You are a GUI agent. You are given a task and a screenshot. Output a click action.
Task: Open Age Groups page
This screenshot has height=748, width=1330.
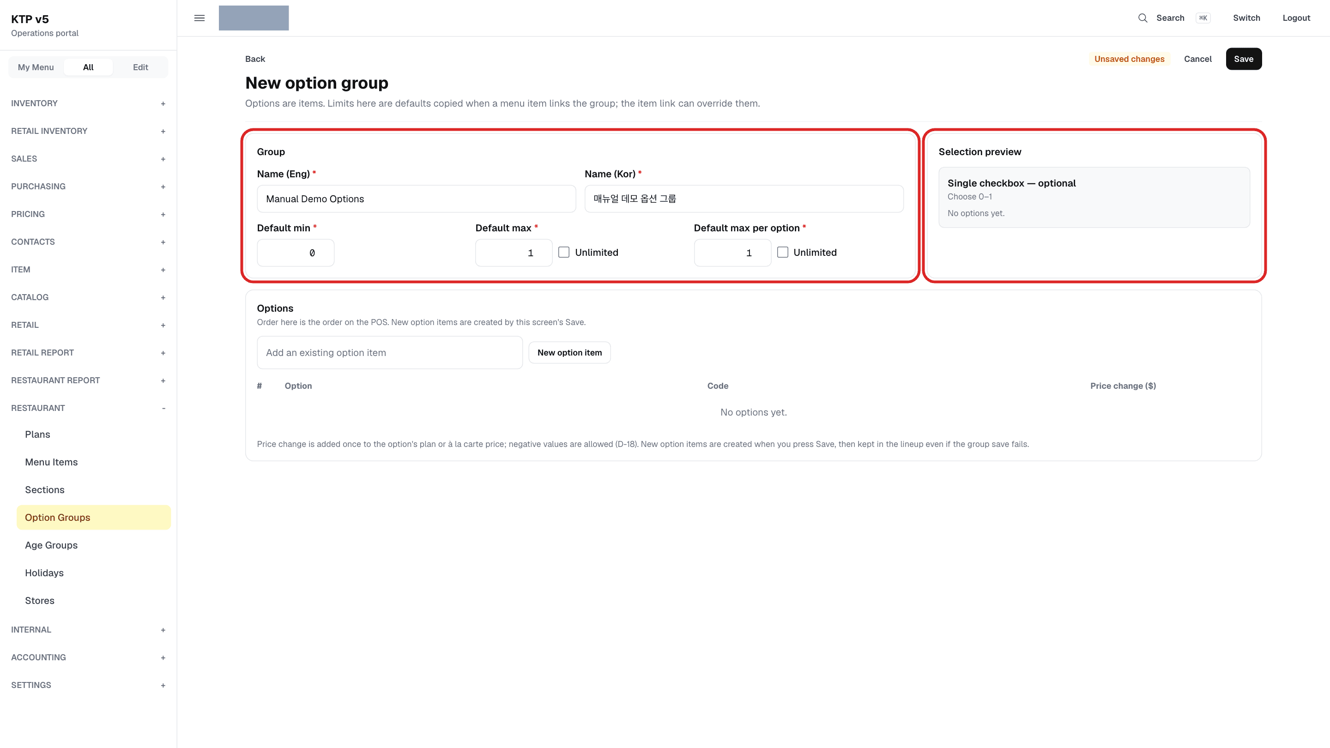tap(93, 545)
